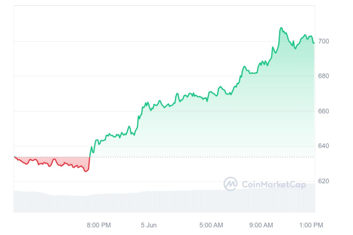Click the CoinMarketCap logo icon
The image size is (353, 235).
(230, 184)
